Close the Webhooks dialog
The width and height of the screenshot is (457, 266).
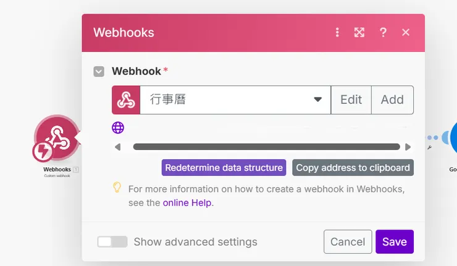click(x=406, y=32)
